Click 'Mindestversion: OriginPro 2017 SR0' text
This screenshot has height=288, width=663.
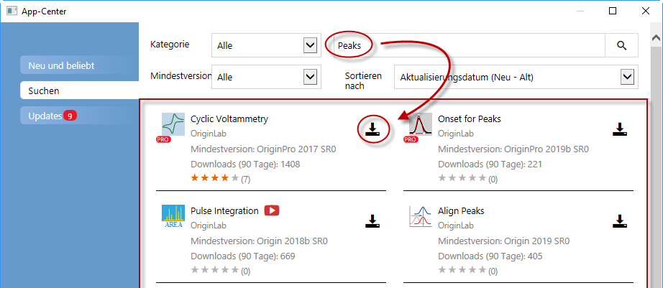[263, 149]
